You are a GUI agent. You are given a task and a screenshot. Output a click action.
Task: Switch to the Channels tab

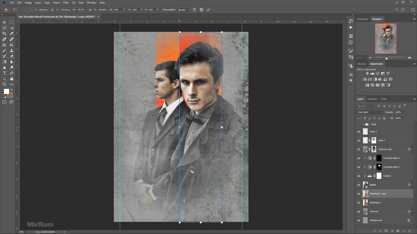click(x=372, y=99)
